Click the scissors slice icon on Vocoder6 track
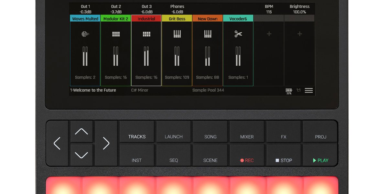This screenshot has width=388, height=194. pos(238,34)
